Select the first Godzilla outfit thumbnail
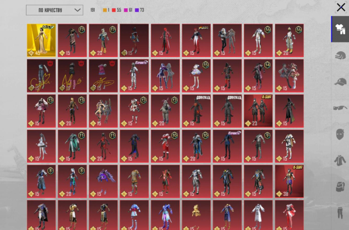Image resolution: width=349 pixels, height=230 pixels. pos(197,111)
